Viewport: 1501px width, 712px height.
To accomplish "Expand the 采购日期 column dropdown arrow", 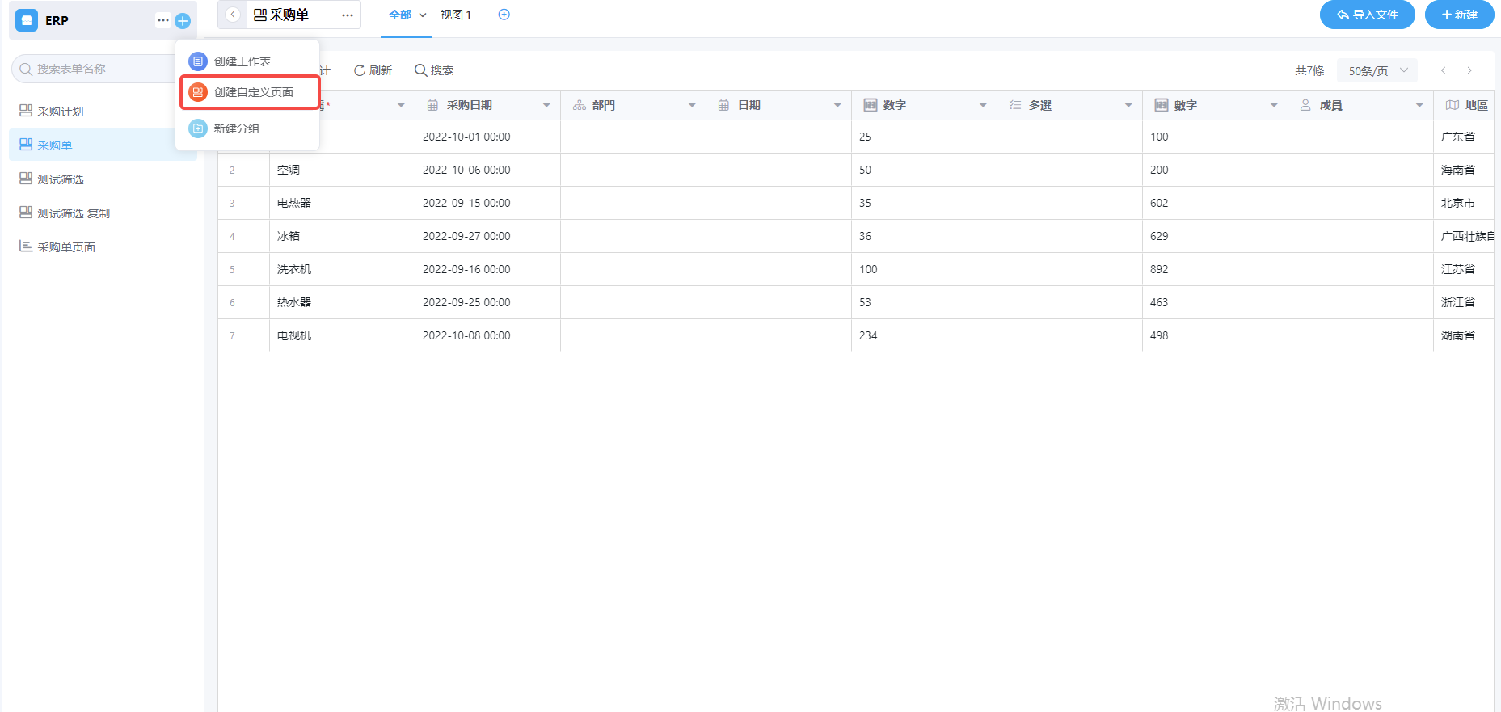I will tap(546, 105).
